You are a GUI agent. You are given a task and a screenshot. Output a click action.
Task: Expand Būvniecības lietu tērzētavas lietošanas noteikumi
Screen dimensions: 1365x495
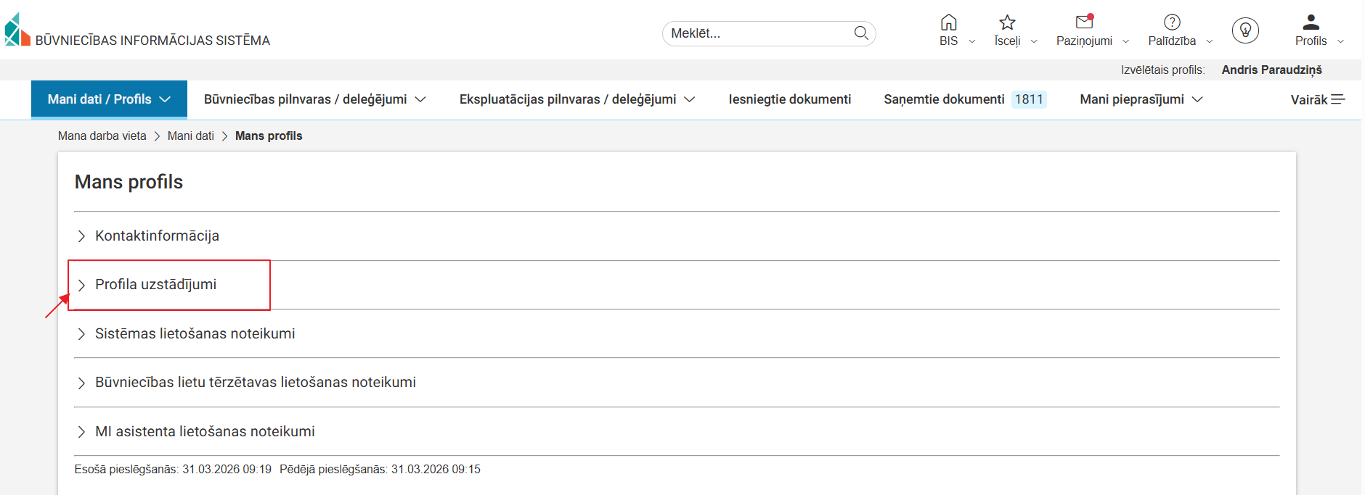click(x=255, y=383)
